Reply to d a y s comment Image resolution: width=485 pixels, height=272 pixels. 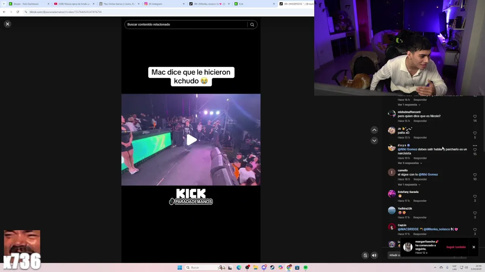[420, 158]
